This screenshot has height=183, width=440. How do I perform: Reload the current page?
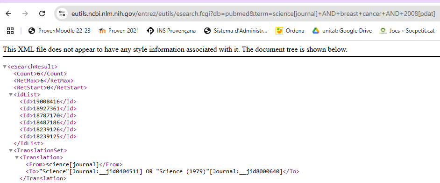pos(42,14)
